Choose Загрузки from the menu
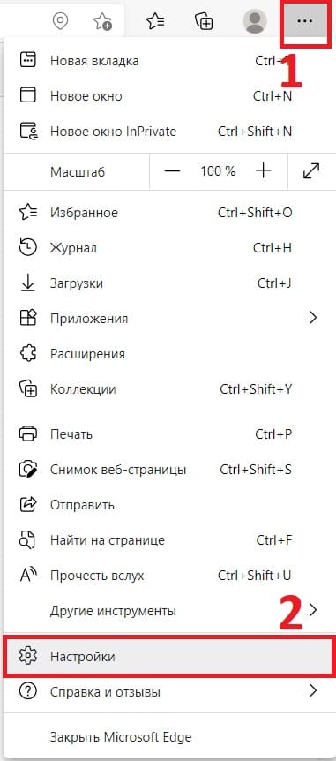Screen dimensions: 336x761 coord(168,283)
